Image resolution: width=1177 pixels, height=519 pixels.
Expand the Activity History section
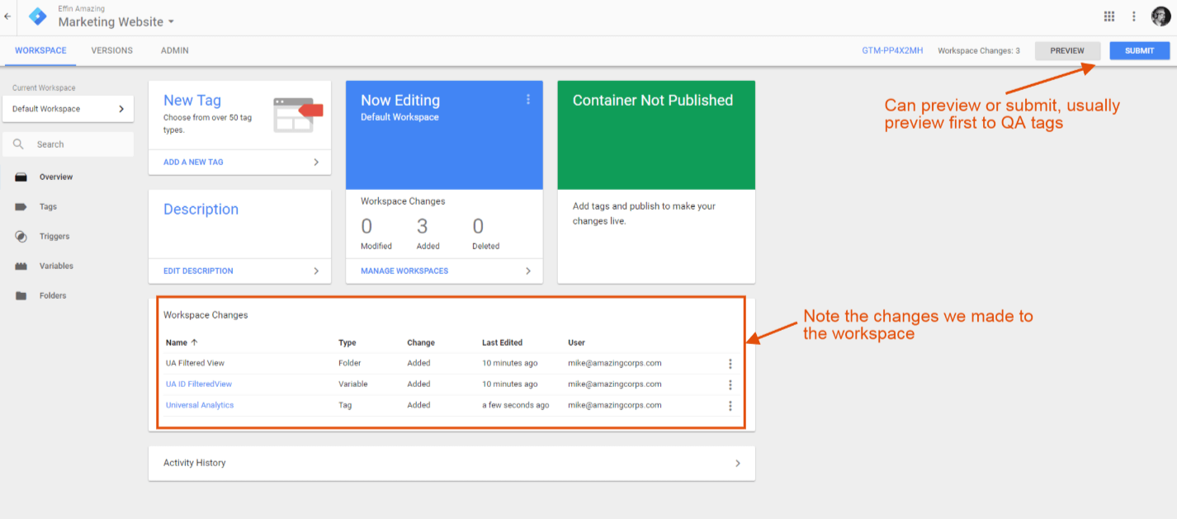click(x=451, y=463)
